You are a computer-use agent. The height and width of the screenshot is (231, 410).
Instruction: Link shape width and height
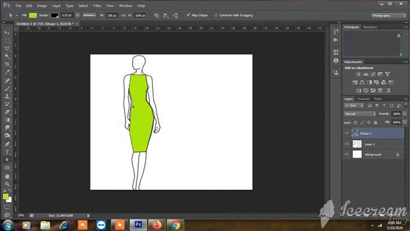[x=123, y=15]
